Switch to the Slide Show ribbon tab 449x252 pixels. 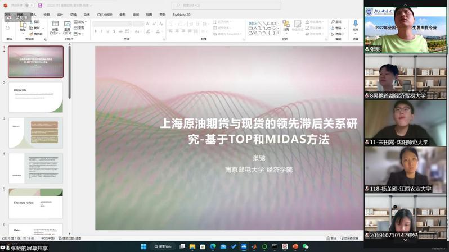coord(104,15)
